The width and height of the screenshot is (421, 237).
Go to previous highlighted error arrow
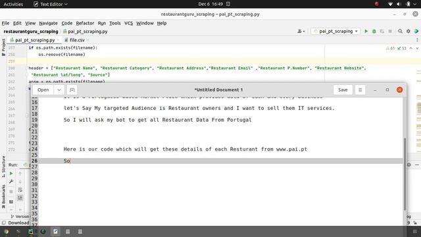(x=410, y=48)
